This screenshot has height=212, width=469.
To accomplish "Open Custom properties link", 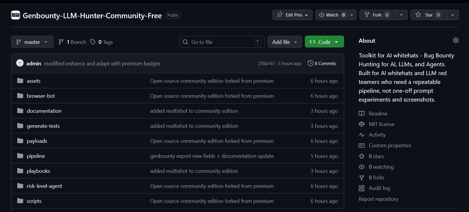I will 390,145.
